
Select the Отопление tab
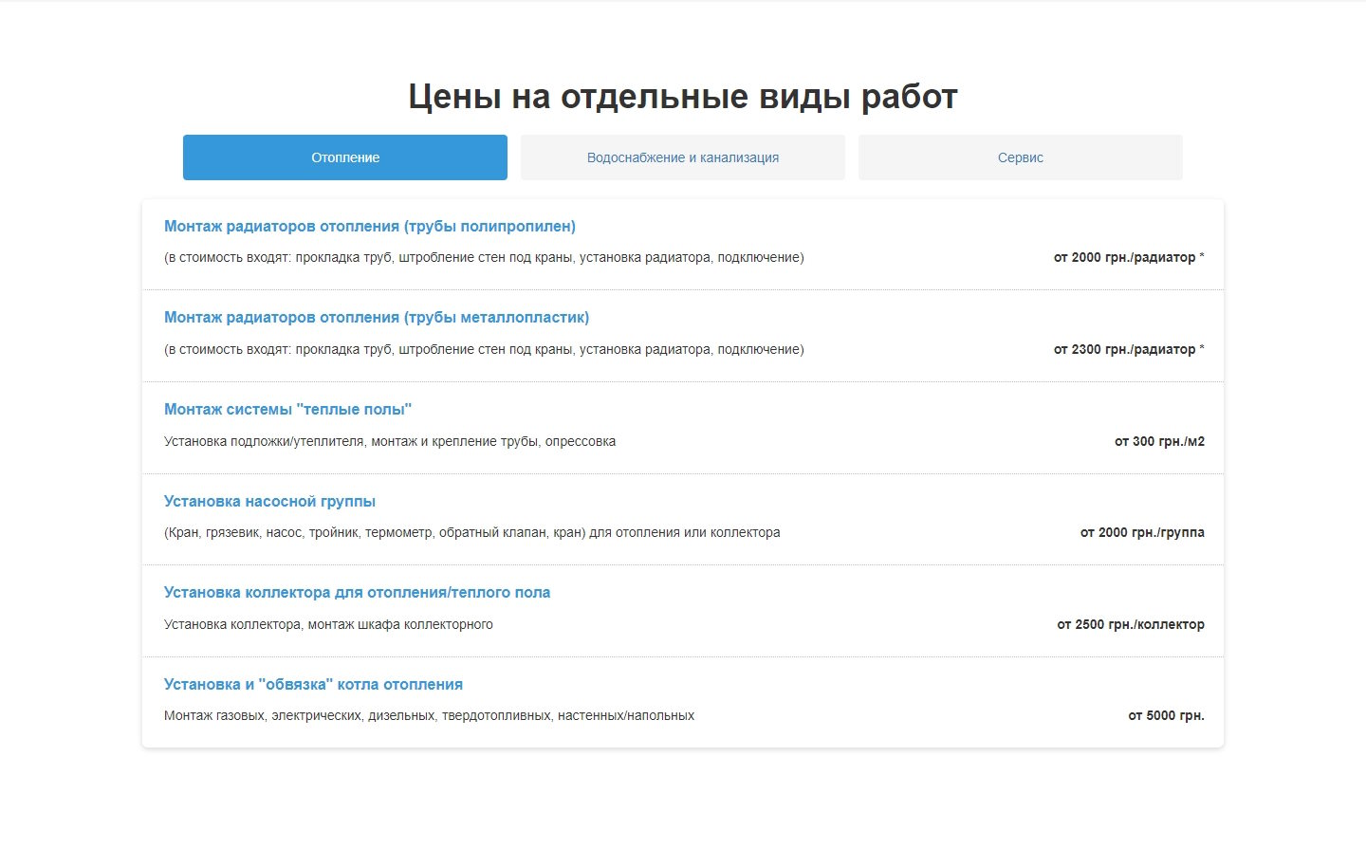pyautogui.click(x=345, y=157)
